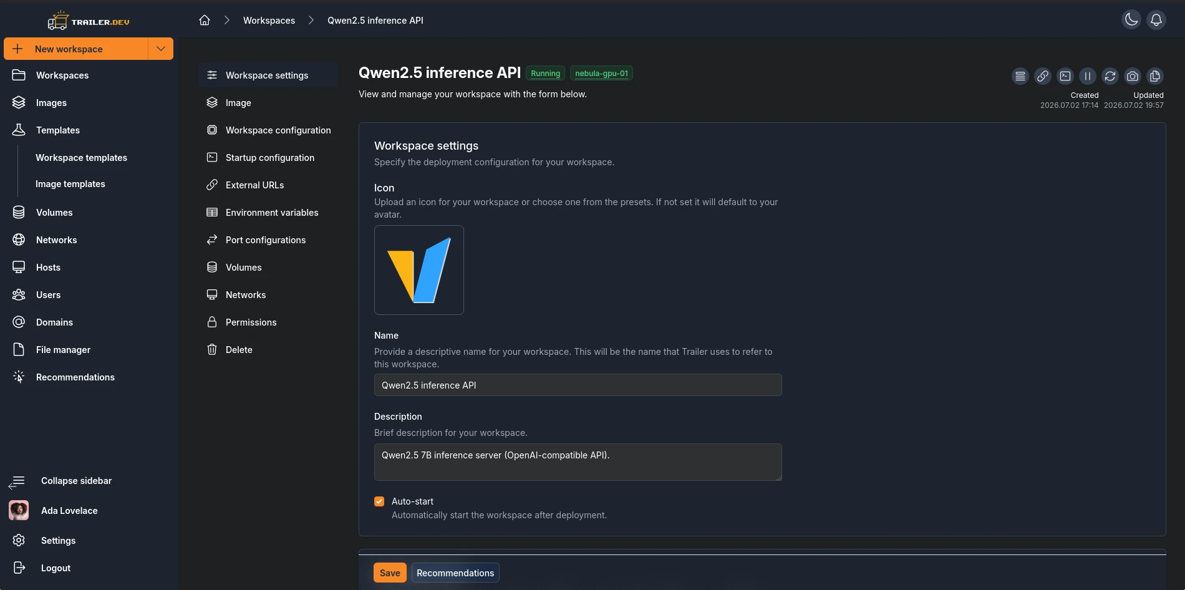The width and height of the screenshot is (1185, 590).
Task: Open the Users page
Action: [89, 295]
